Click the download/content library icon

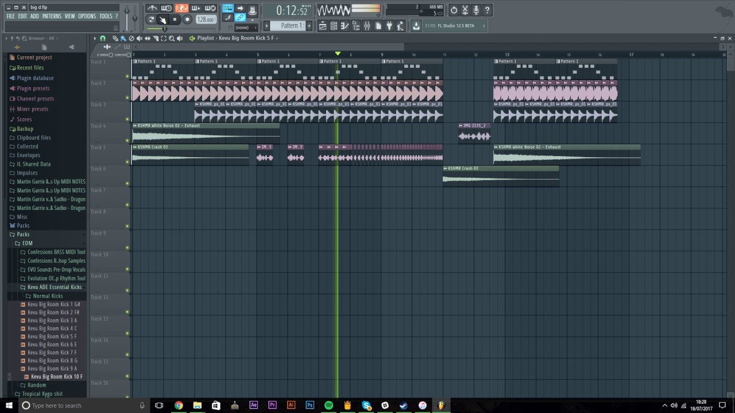pos(416,26)
